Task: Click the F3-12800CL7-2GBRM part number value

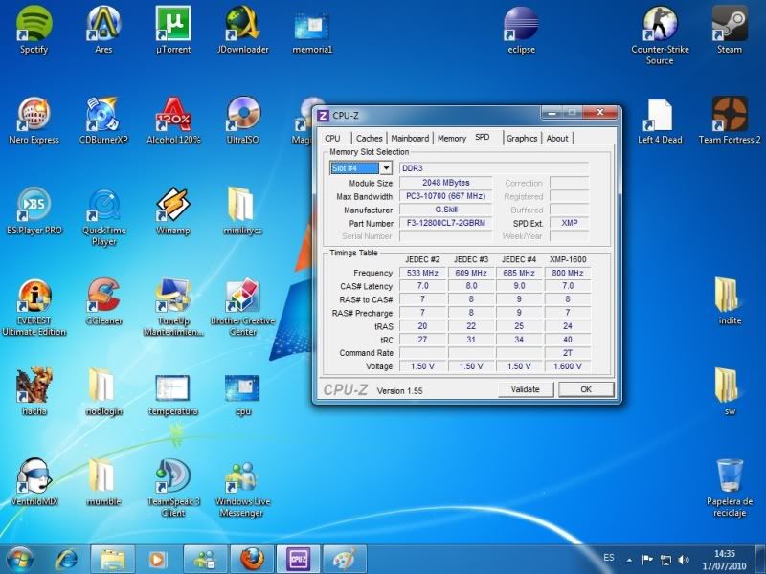Action: 445,223
